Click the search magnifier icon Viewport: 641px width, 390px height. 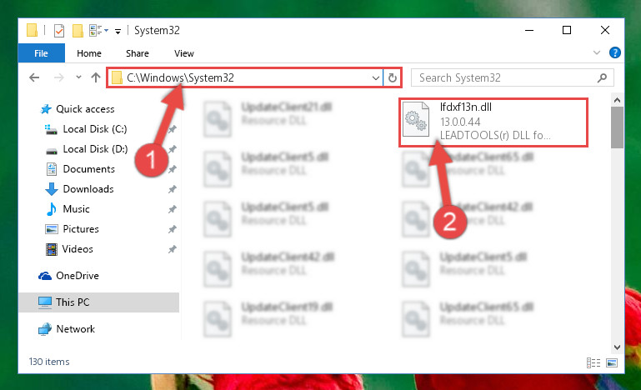point(602,77)
